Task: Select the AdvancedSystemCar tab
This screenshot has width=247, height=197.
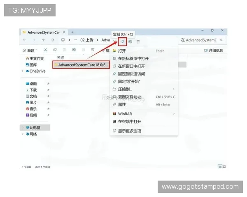Action: pyautogui.click(x=44, y=32)
